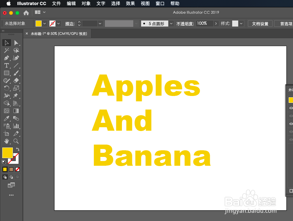
Task: Select the Line Segment tool
Action: tap(16, 66)
